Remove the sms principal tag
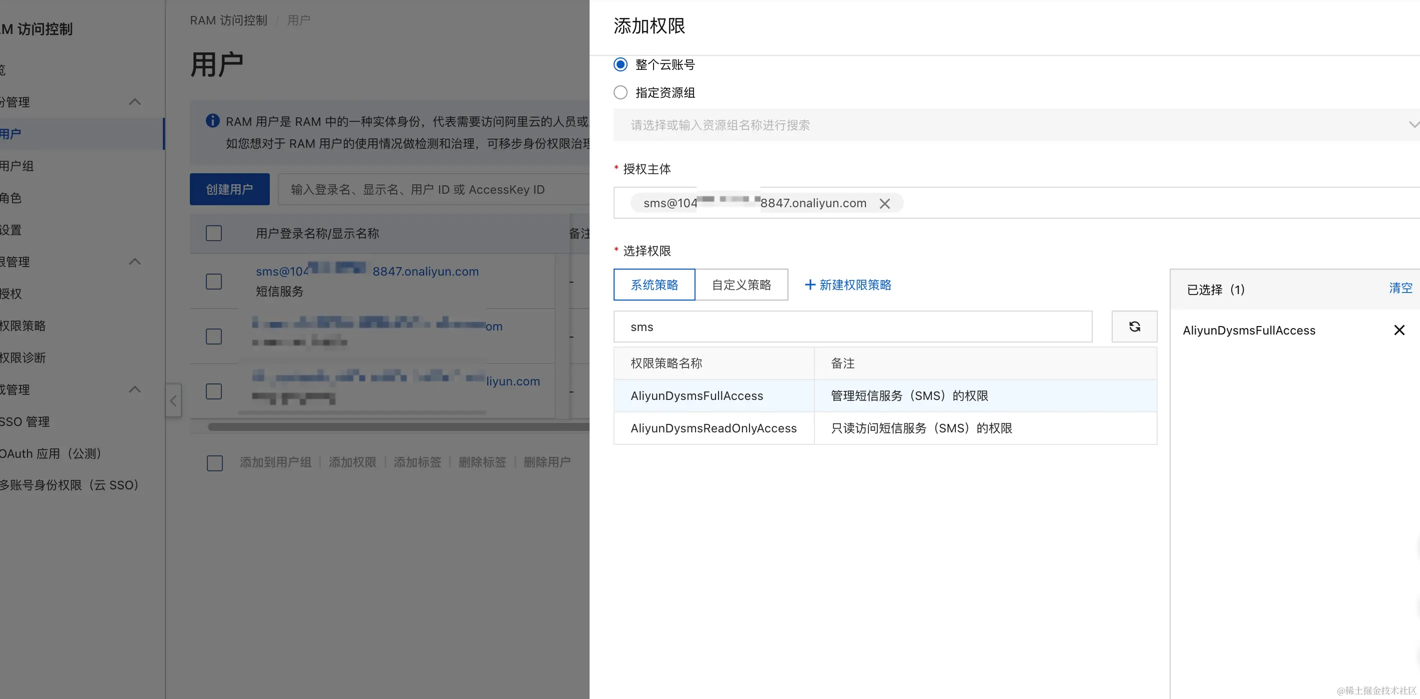This screenshot has height=699, width=1420. point(884,204)
